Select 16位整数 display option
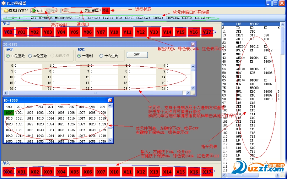The height and width of the screenshot is (179, 287). click(16, 56)
